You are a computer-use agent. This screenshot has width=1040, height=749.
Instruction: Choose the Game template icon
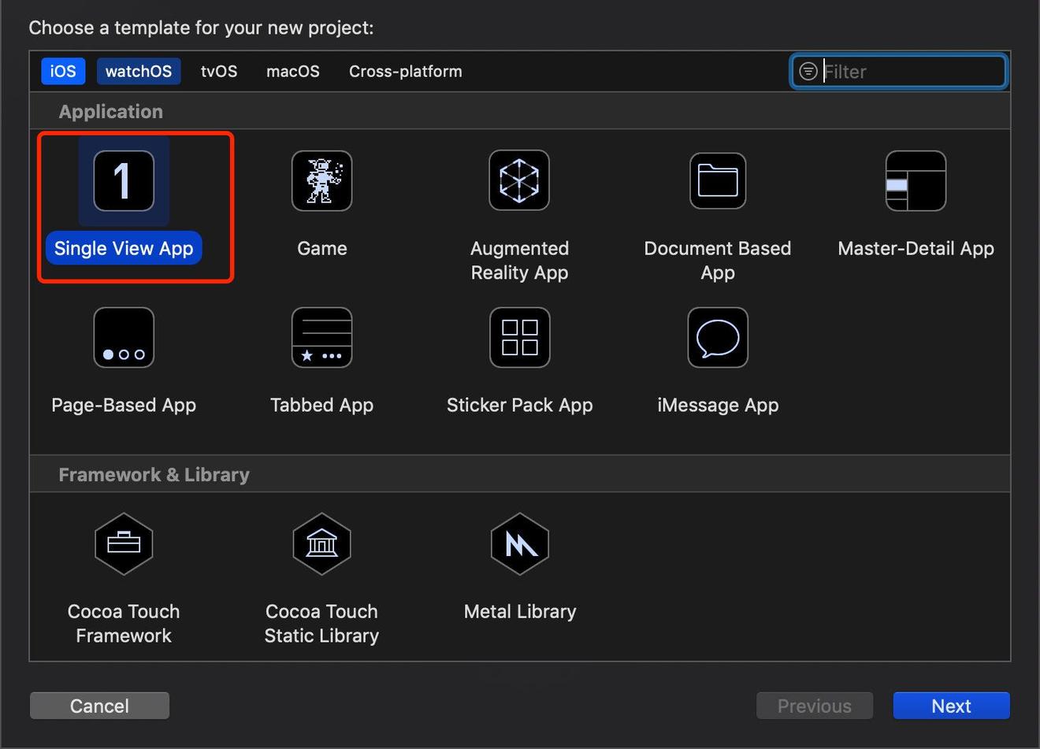[321, 181]
